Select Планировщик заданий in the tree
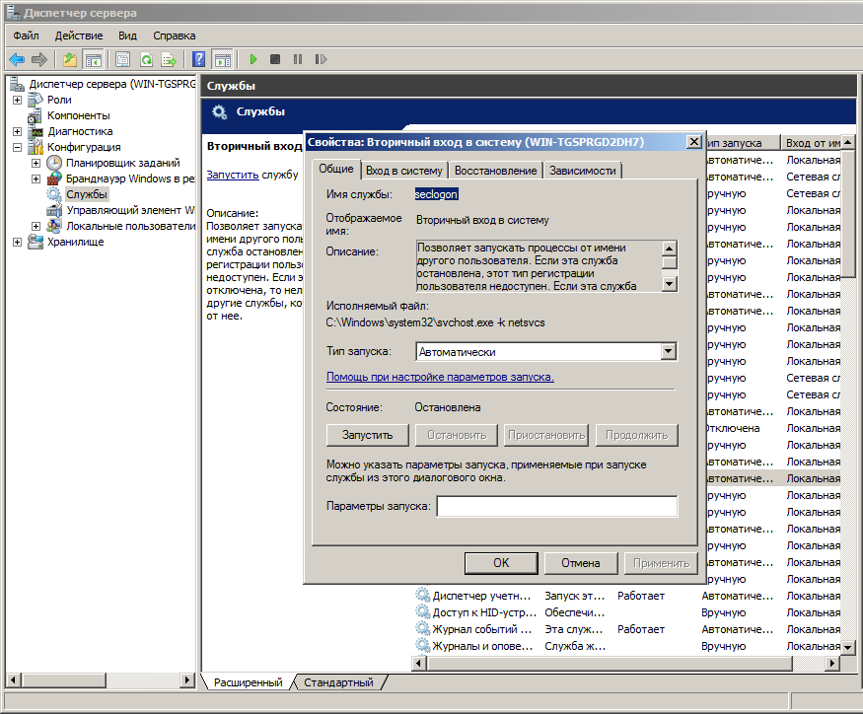Viewport: 863px width, 714px height. pos(122,163)
